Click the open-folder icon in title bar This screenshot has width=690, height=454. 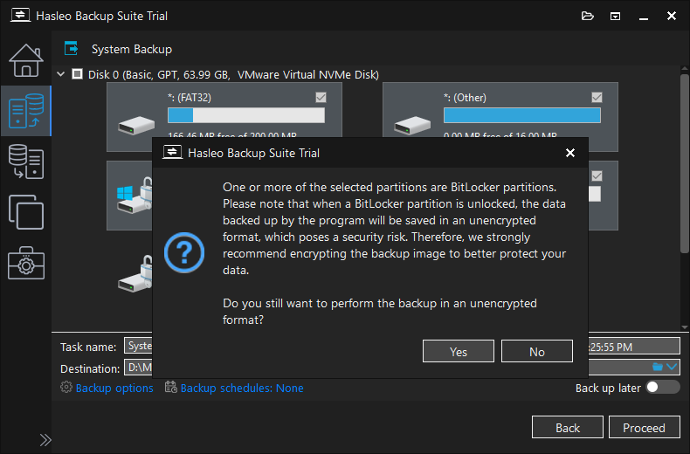click(588, 17)
